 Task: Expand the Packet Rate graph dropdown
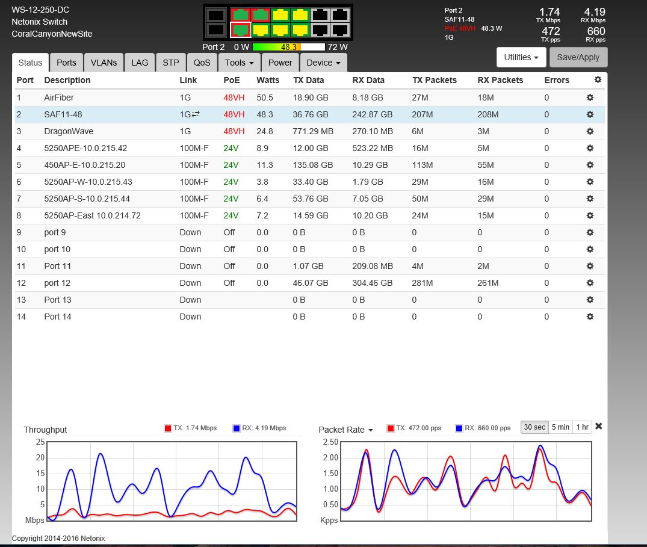tap(345, 430)
